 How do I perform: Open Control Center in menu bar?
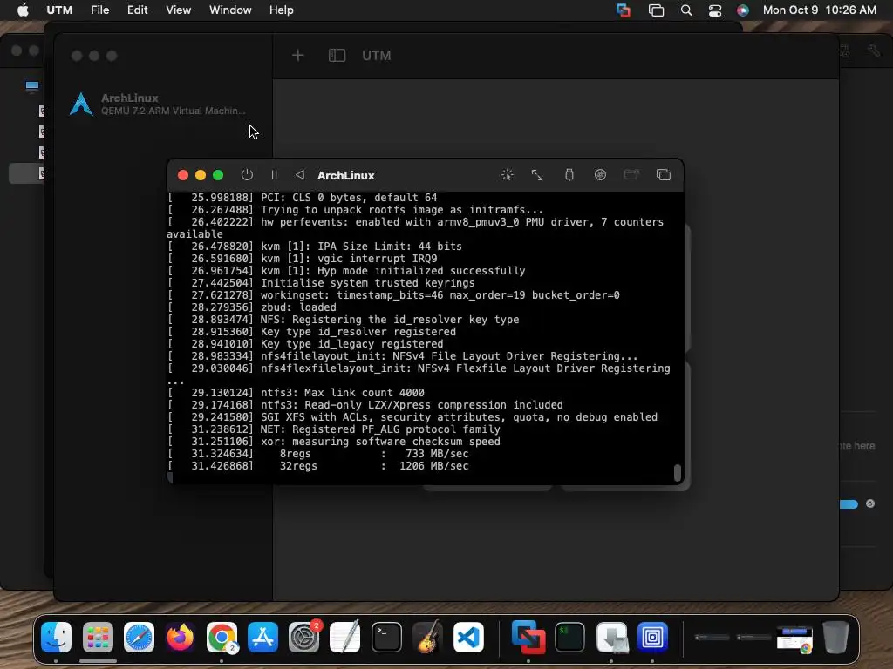(715, 10)
